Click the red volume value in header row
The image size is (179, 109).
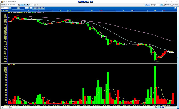click(164, 11)
